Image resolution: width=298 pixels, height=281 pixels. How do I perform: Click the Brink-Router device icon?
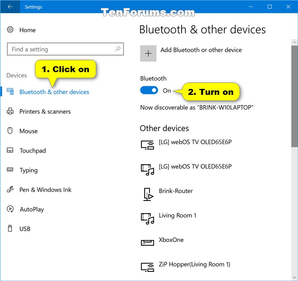pos(148,194)
